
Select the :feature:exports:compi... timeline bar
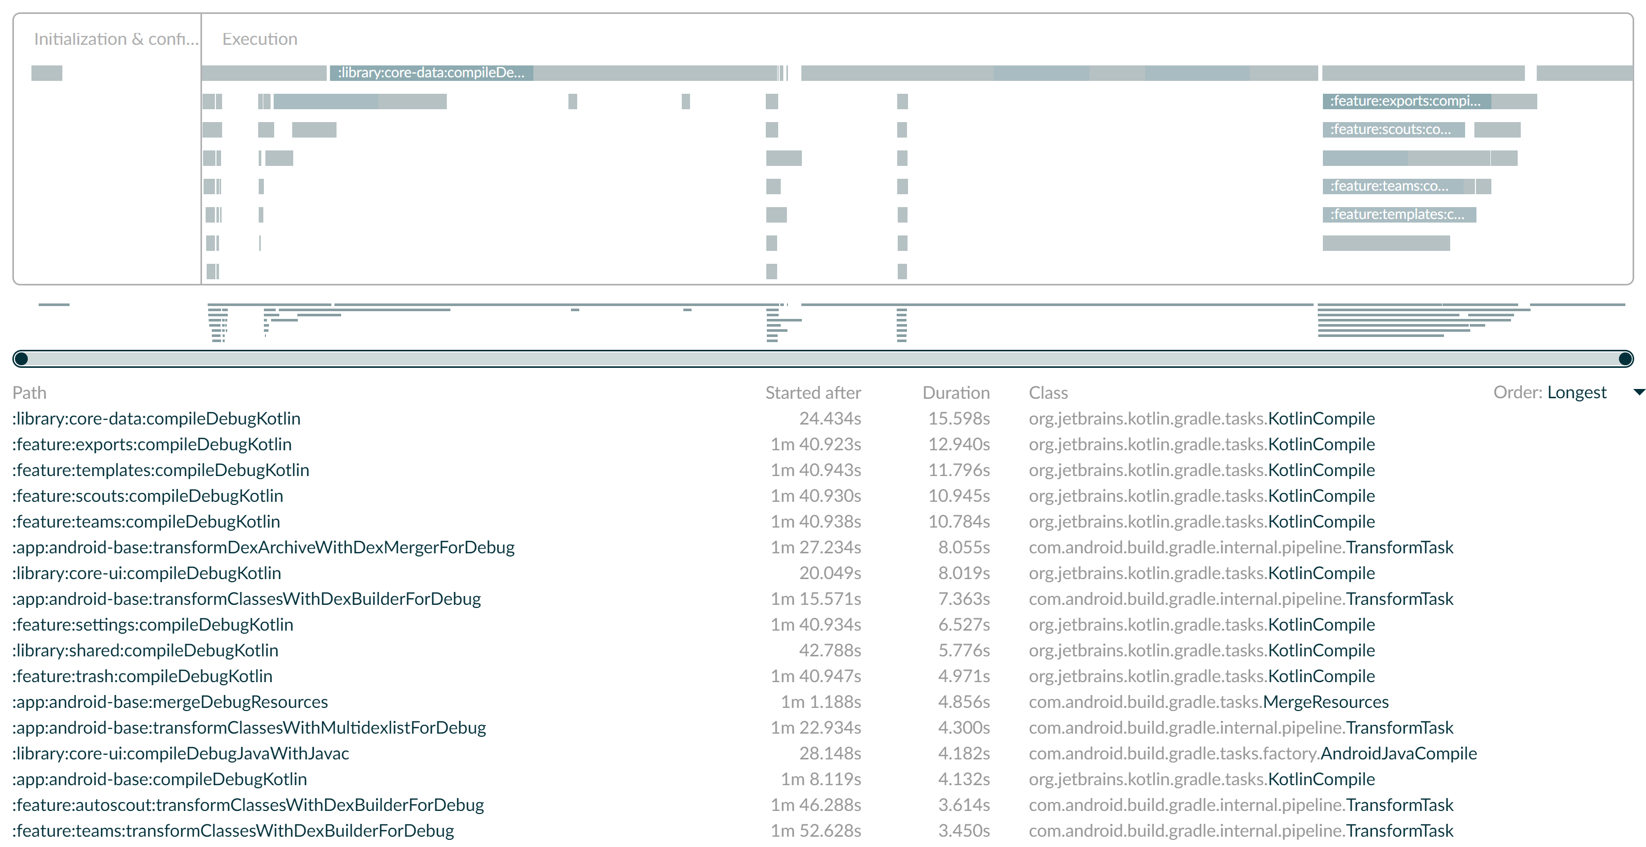(x=1406, y=101)
